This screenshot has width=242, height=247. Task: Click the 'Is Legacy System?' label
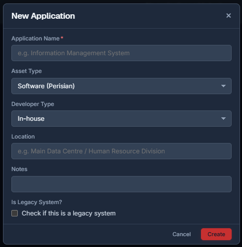coord(37,202)
